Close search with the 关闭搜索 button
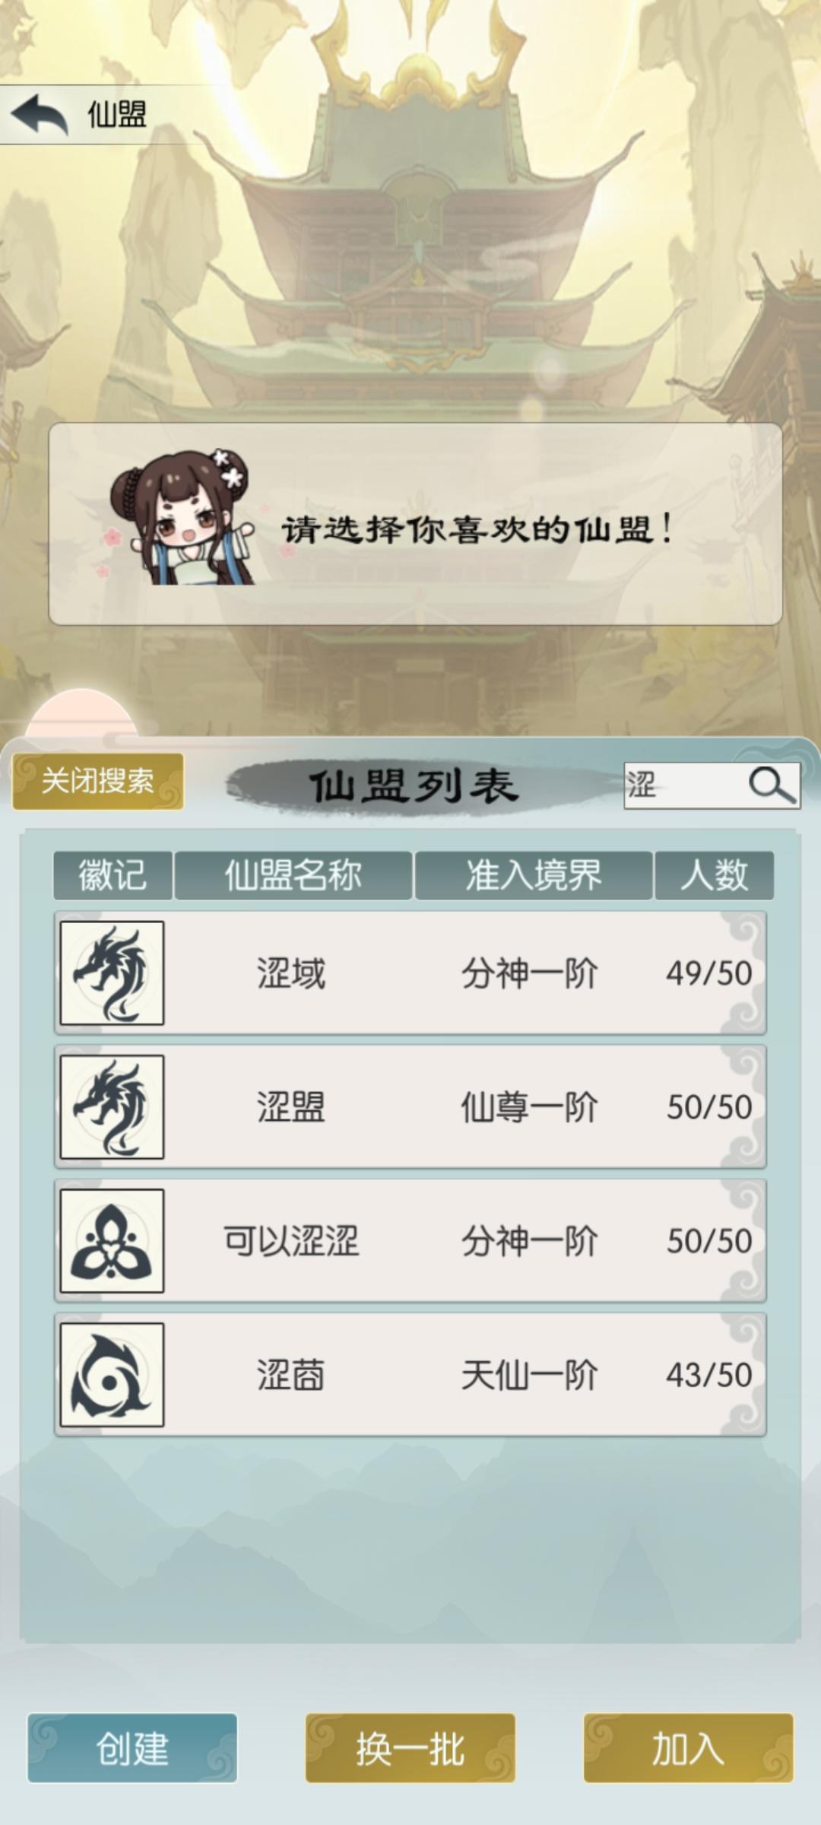The width and height of the screenshot is (821, 1825). point(98,781)
